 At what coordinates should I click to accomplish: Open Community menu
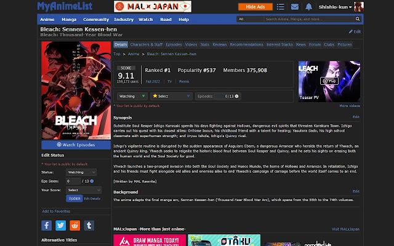pos(96,19)
